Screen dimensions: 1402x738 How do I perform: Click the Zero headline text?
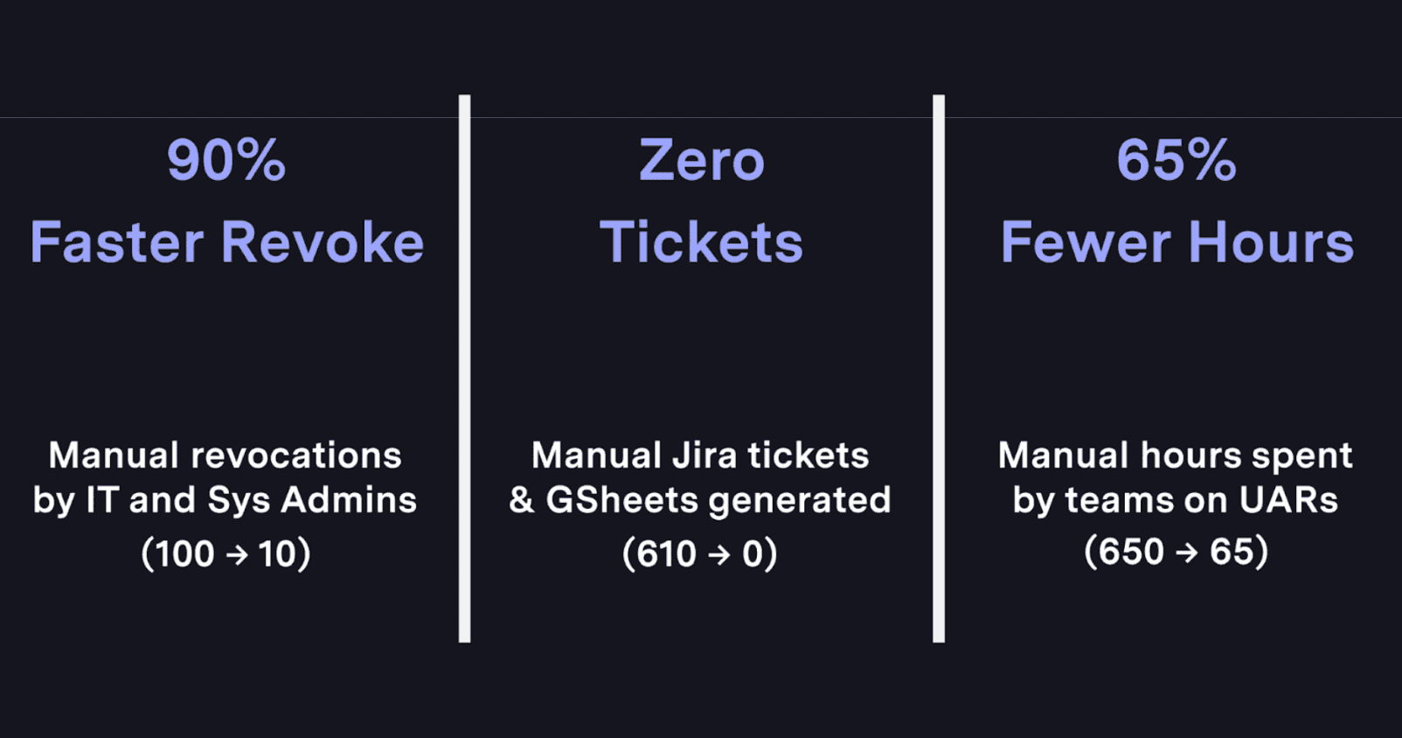coord(701,160)
